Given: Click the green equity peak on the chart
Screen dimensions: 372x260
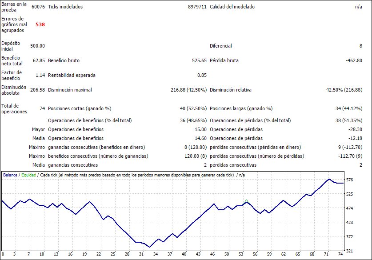Looking at the screenshot, I should coord(246,201).
